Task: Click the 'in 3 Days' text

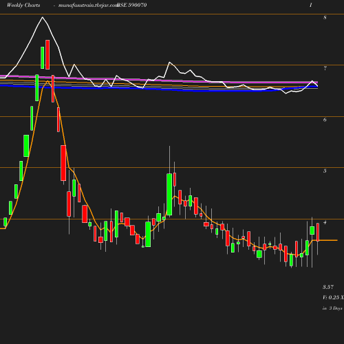Action: pos(332,308)
